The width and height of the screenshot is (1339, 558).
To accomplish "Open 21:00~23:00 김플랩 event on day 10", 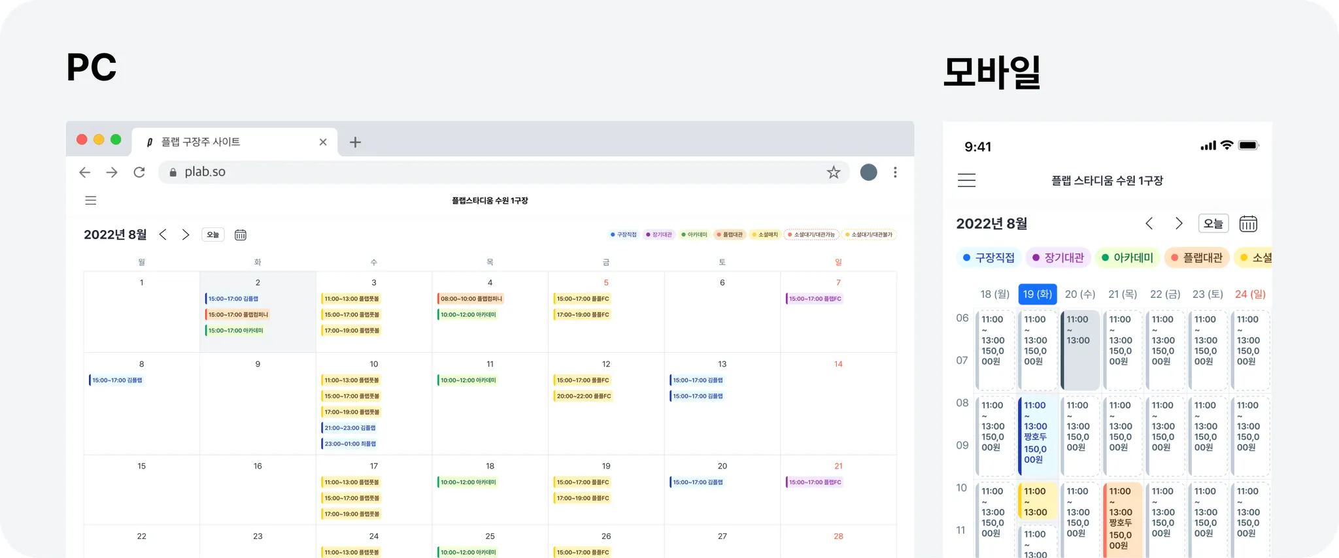I will point(350,428).
